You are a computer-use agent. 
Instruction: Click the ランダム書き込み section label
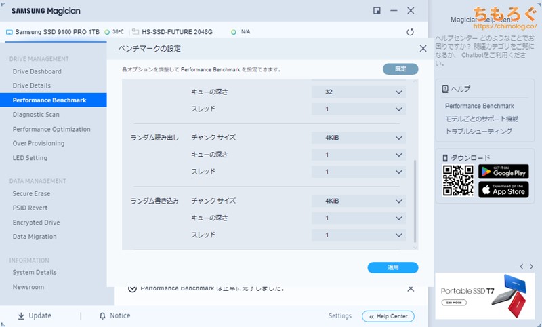pos(154,201)
